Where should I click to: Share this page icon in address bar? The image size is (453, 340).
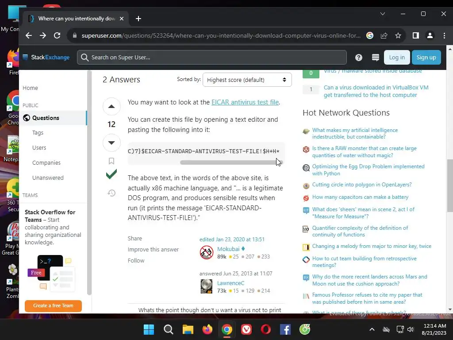click(x=384, y=35)
